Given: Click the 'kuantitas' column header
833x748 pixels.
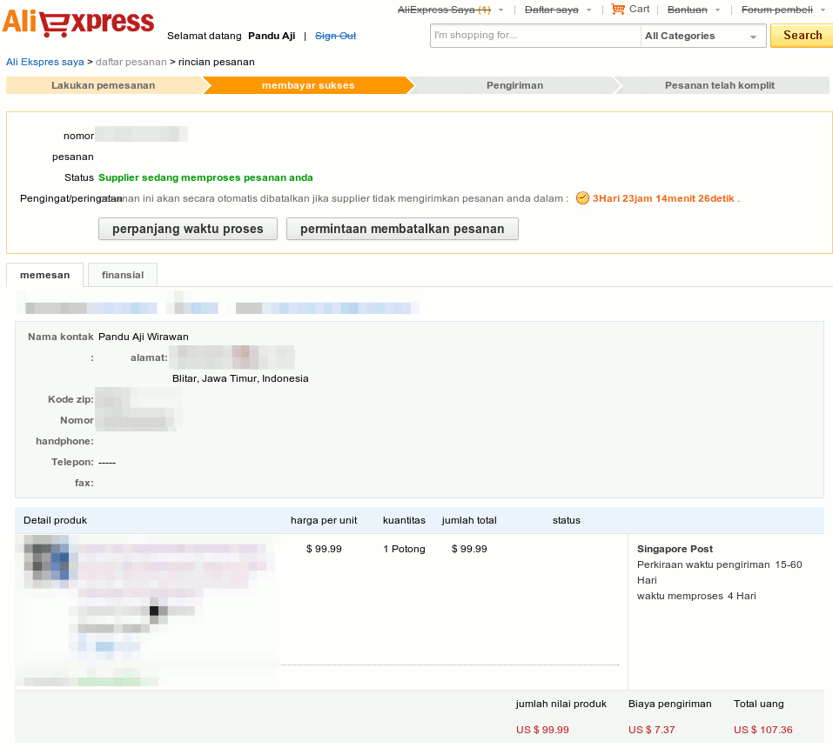Looking at the screenshot, I should click(404, 520).
